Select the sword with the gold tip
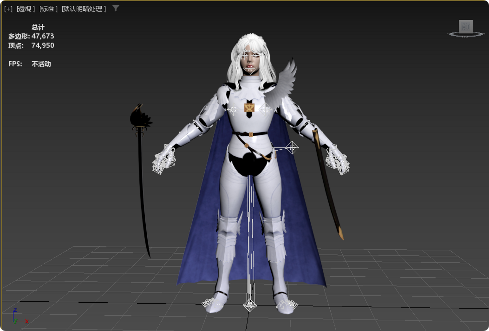The width and height of the screenshot is (489, 331). pos(328,184)
